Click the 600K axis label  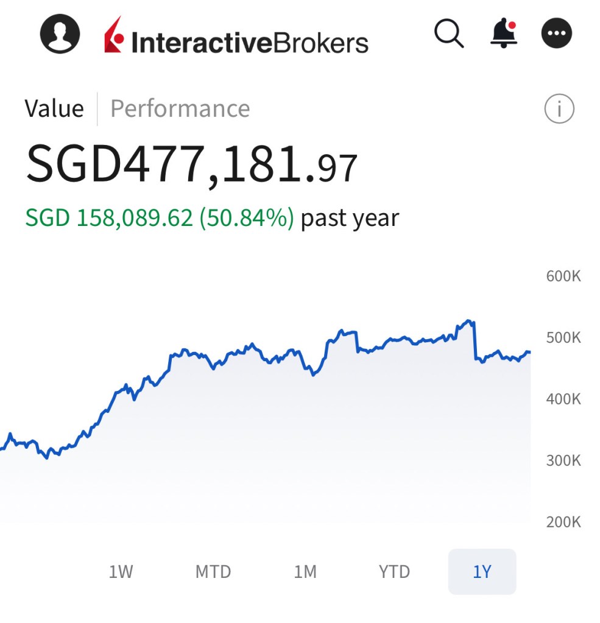pos(563,276)
